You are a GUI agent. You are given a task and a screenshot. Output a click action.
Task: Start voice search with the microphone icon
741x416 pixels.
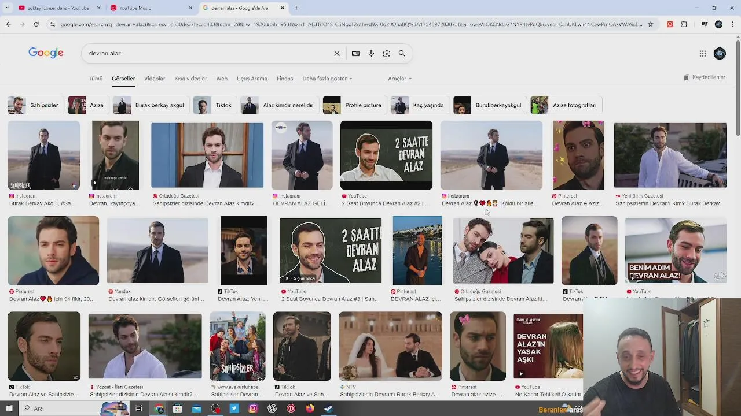[x=371, y=53]
